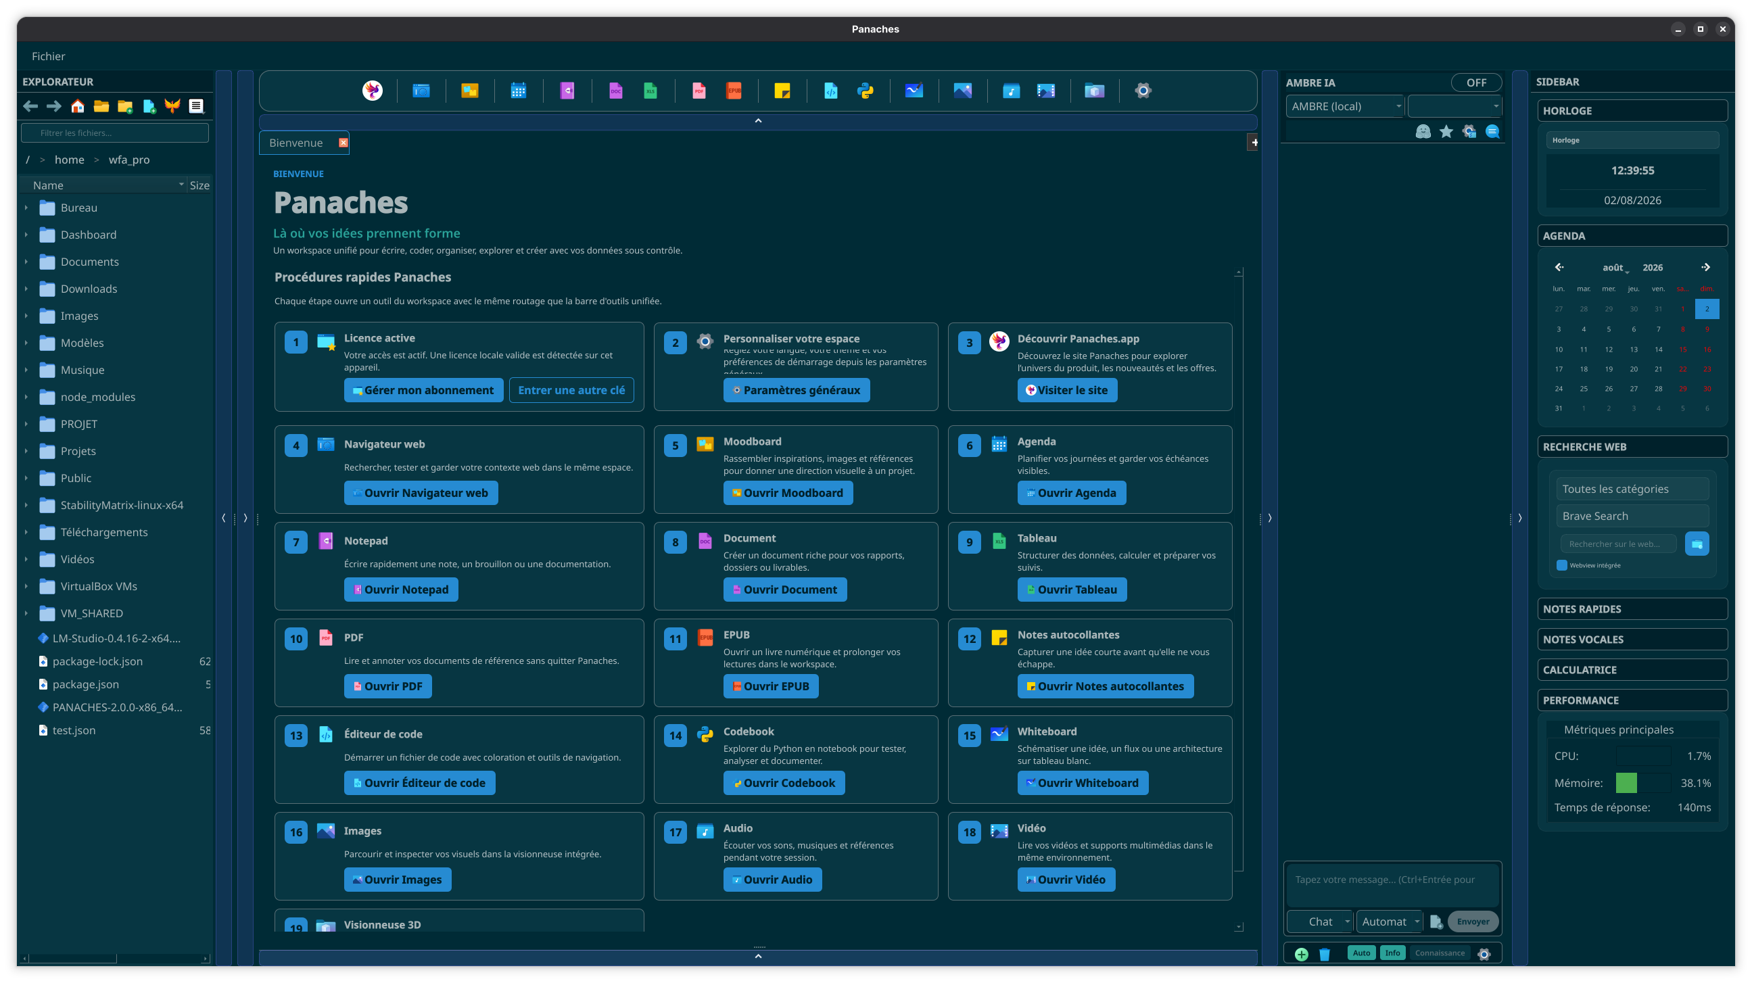
Task: Open Notepad from the top toolbar
Action: (567, 91)
